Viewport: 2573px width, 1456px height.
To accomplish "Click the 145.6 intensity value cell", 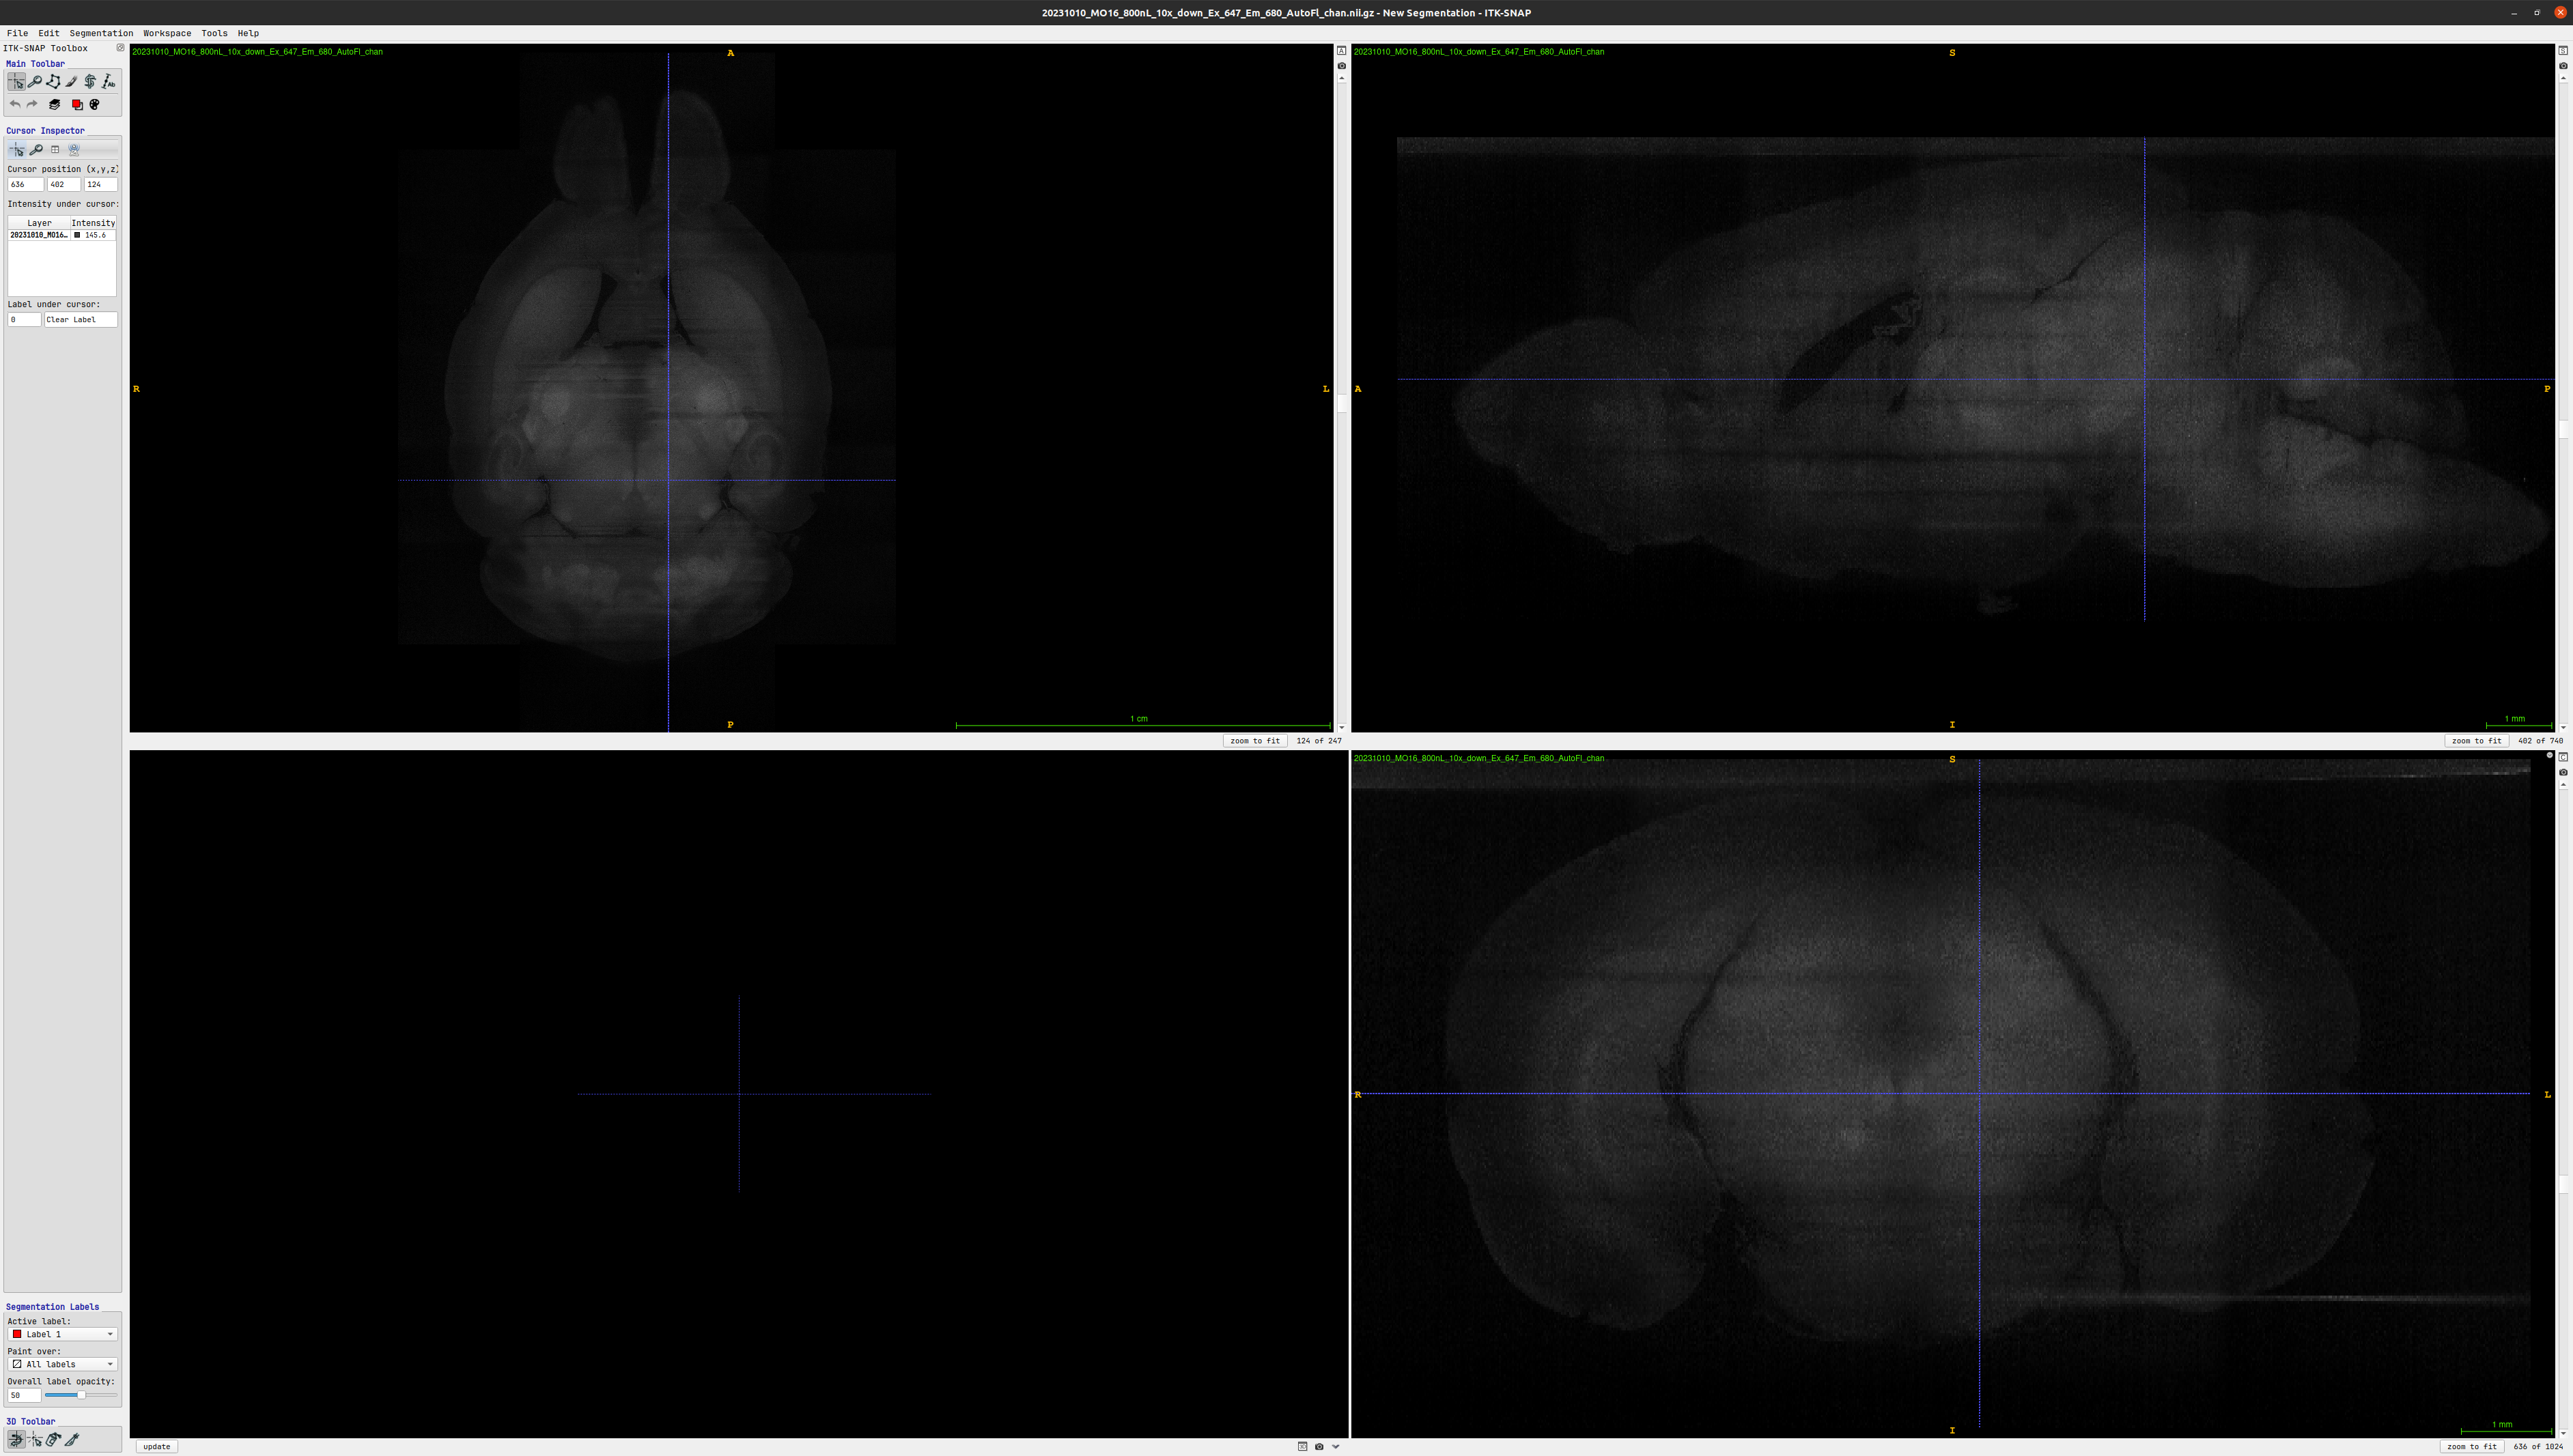I will [93, 235].
